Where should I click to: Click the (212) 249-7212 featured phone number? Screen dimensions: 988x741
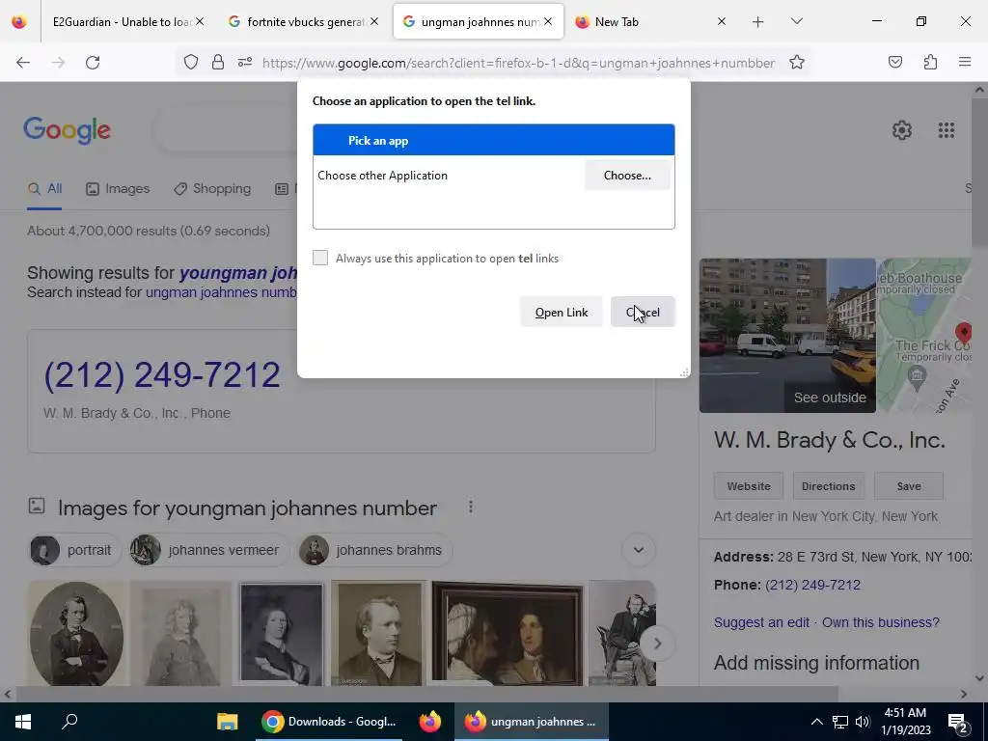click(162, 375)
